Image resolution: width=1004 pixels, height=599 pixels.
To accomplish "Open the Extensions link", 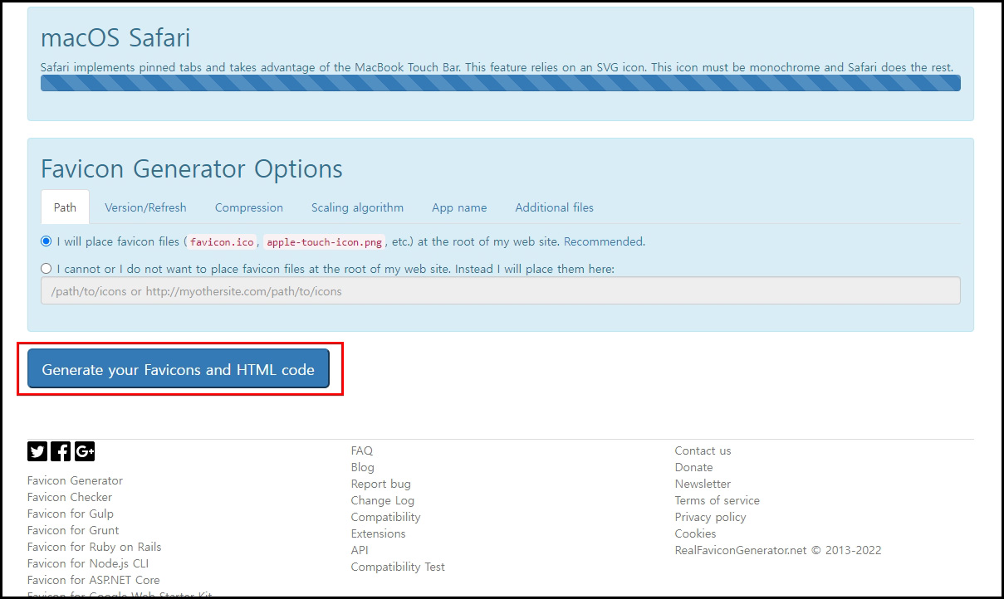I will pos(379,533).
